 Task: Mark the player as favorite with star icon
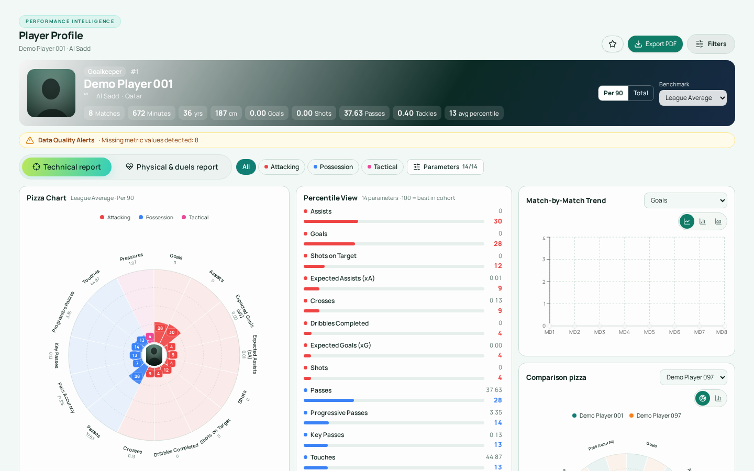[613, 44]
